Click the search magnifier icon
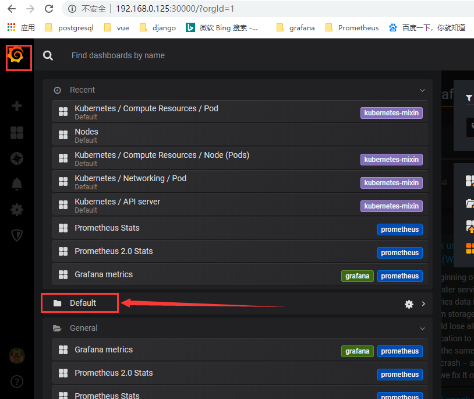Viewport: 474px width, 399px height. [x=48, y=55]
